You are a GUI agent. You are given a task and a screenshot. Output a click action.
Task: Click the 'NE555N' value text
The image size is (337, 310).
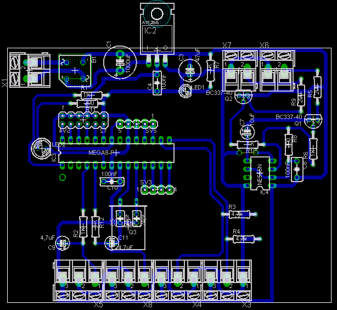[x=260, y=175]
